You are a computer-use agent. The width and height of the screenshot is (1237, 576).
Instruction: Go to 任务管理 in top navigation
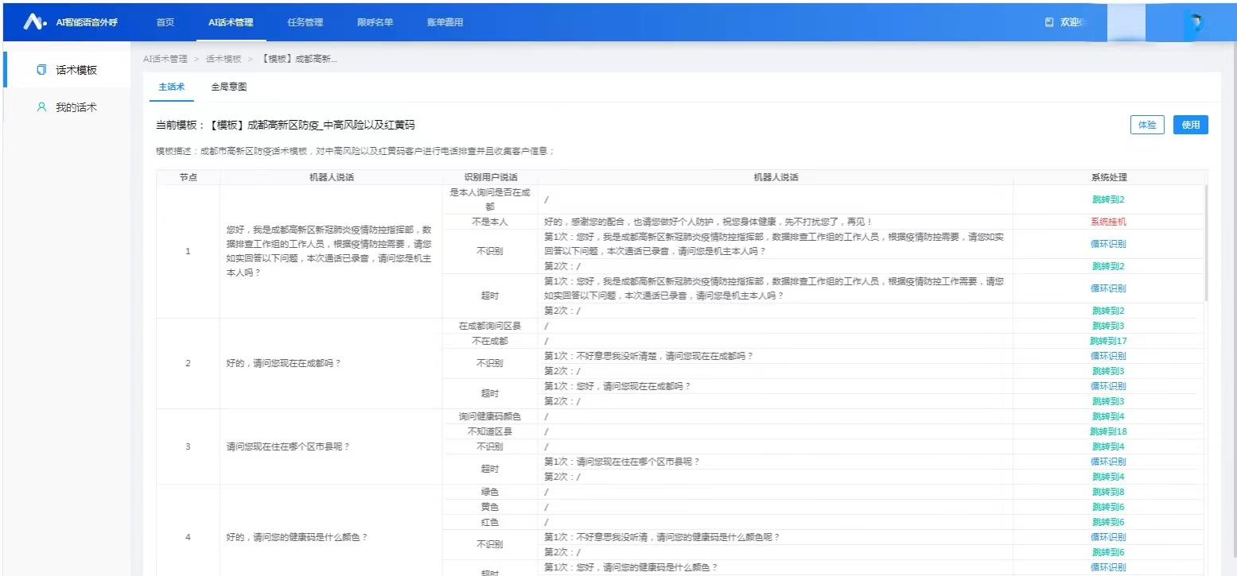(305, 22)
